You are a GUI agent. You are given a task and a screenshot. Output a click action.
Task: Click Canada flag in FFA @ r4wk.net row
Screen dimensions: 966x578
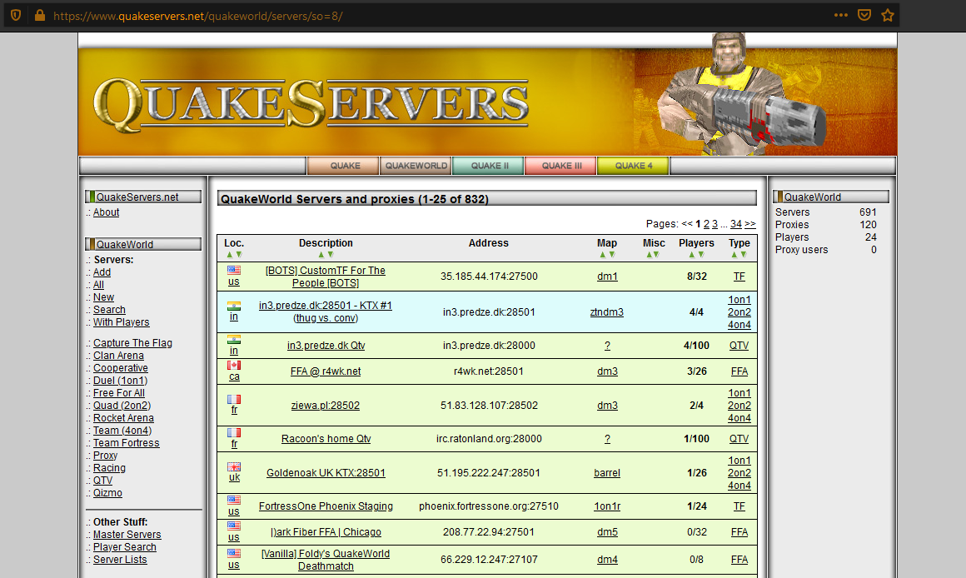click(x=234, y=366)
